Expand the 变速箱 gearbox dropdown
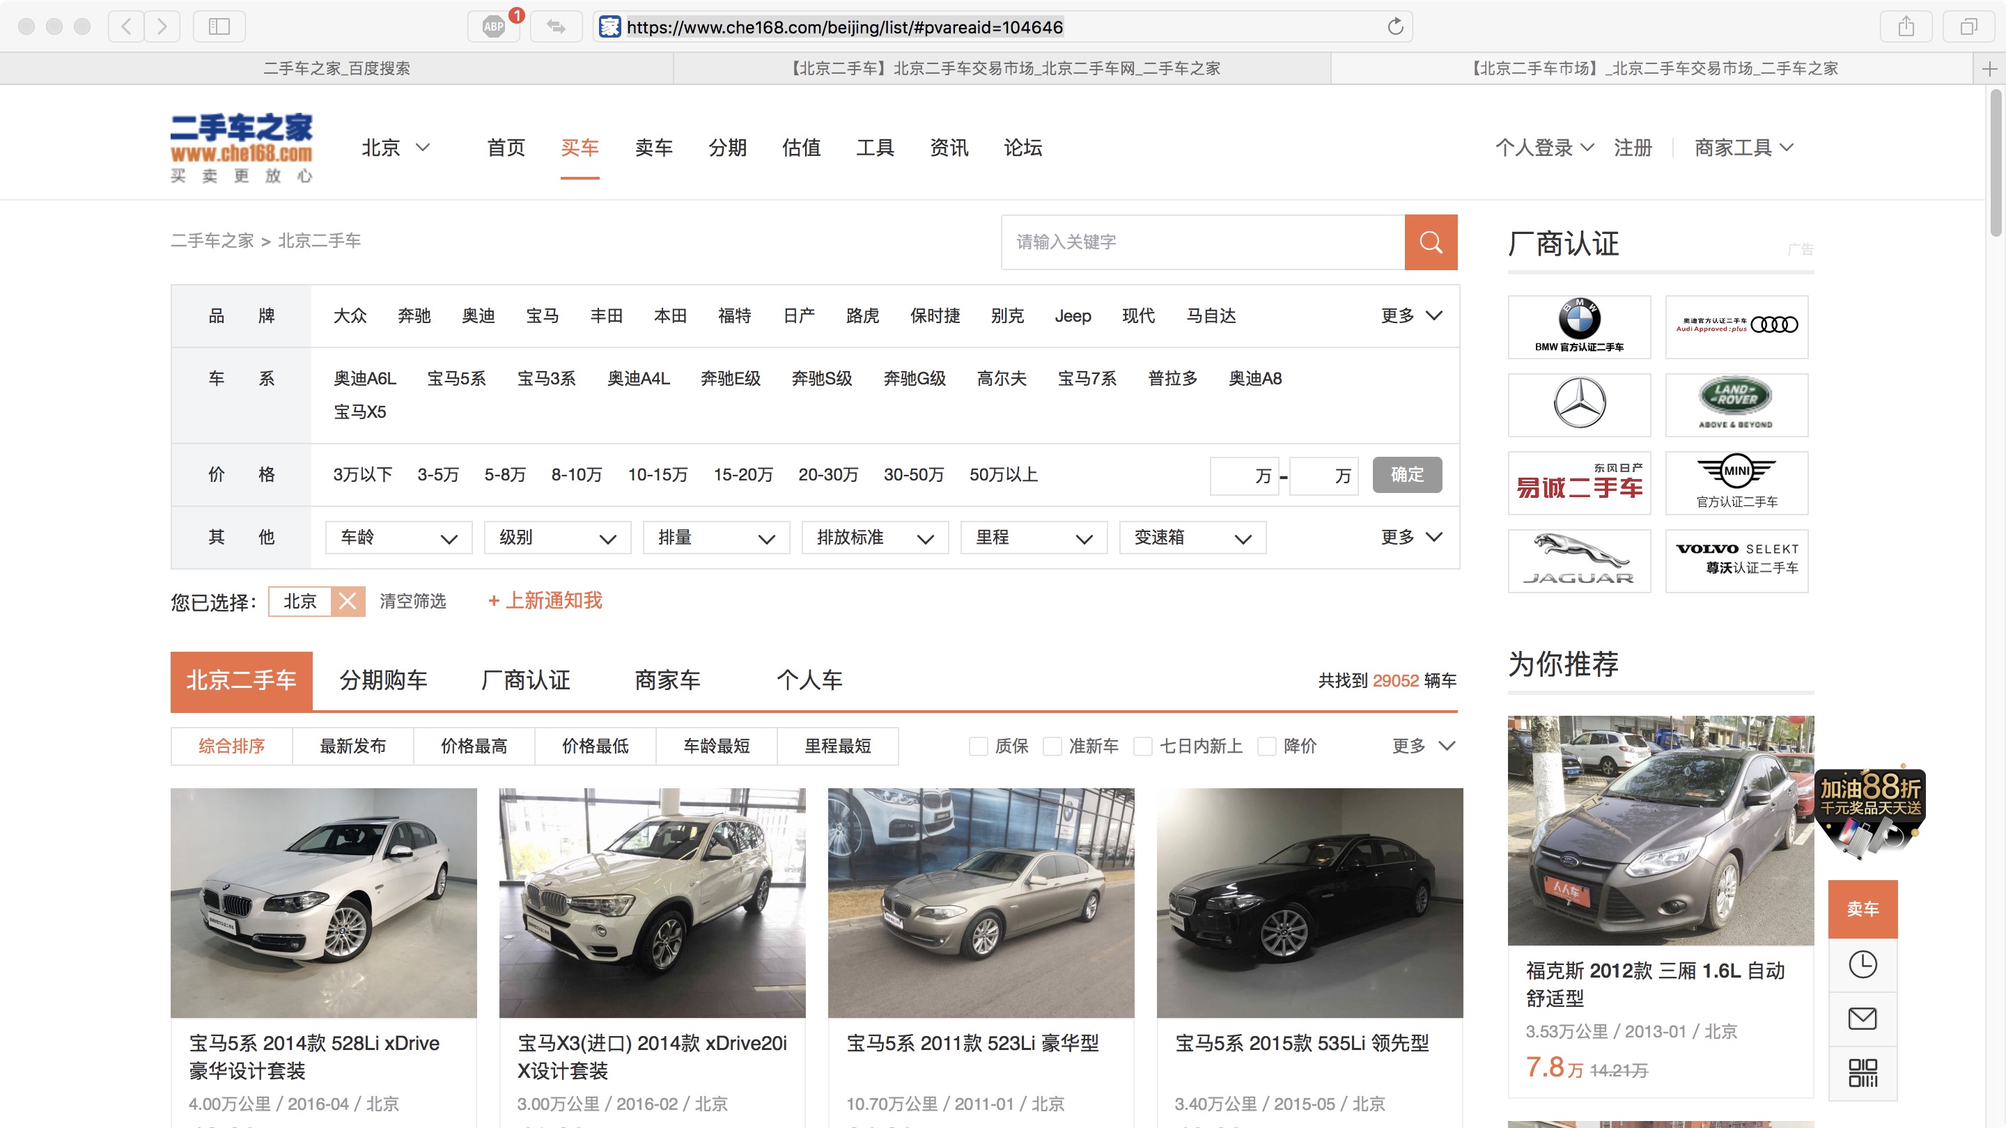The image size is (2006, 1128). point(1192,538)
